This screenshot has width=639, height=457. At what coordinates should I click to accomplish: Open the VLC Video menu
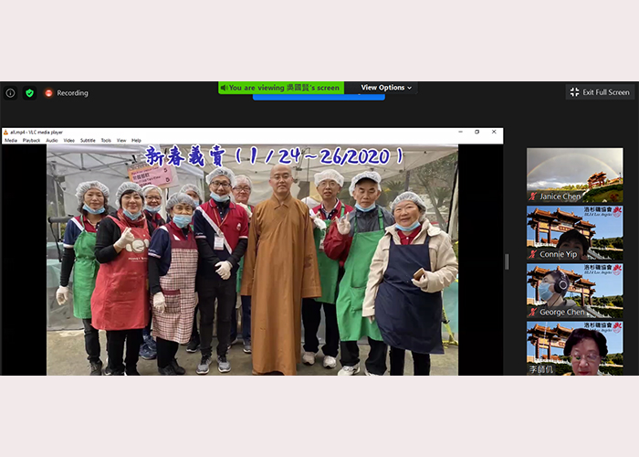(68, 141)
